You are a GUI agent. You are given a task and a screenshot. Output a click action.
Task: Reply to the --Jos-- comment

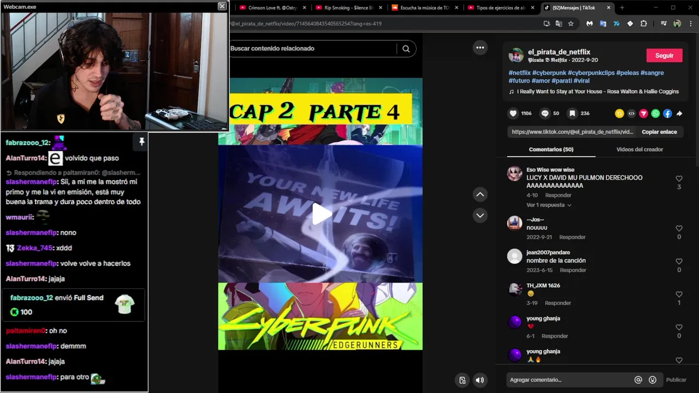click(x=572, y=237)
